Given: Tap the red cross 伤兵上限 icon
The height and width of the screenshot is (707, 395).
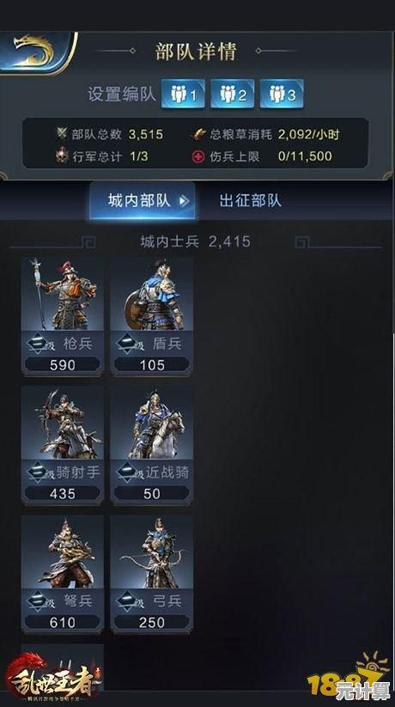Looking at the screenshot, I should [198, 156].
